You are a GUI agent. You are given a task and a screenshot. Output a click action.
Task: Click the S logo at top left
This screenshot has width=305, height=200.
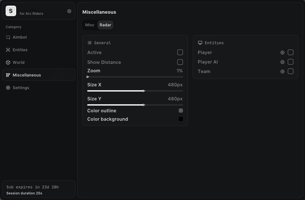tap(11, 11)
